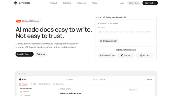Click the arrow on MCP Server pill
172x96 pixels.
click(x=41, y=21)
